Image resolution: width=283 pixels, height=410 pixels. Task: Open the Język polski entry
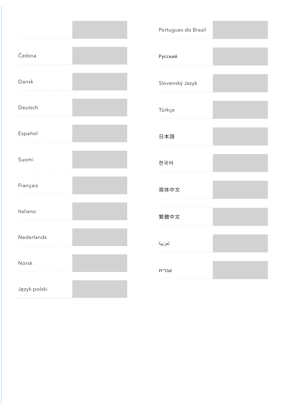coord(33,289)
